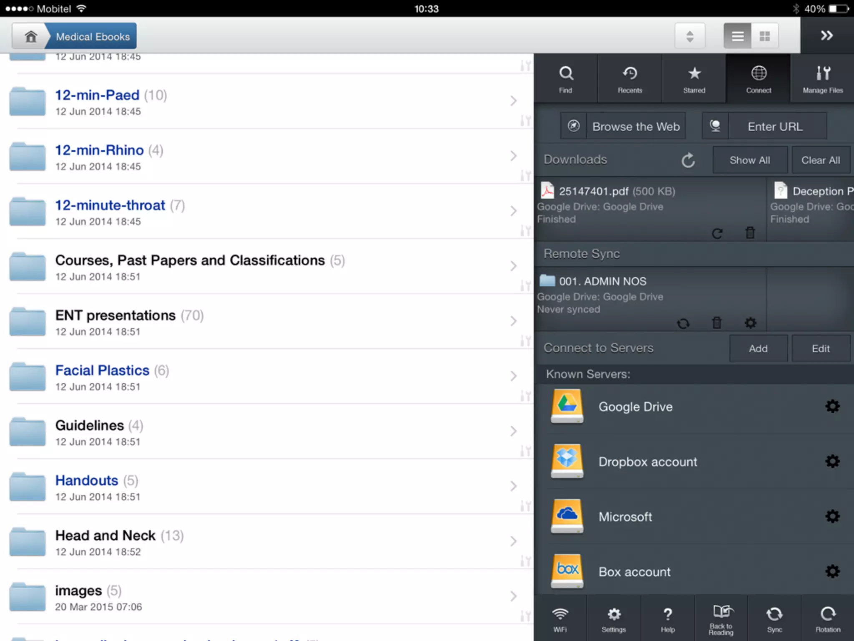Open the Recents panel
Viewport: 854px width, 641px height.
tap(630, 78)
